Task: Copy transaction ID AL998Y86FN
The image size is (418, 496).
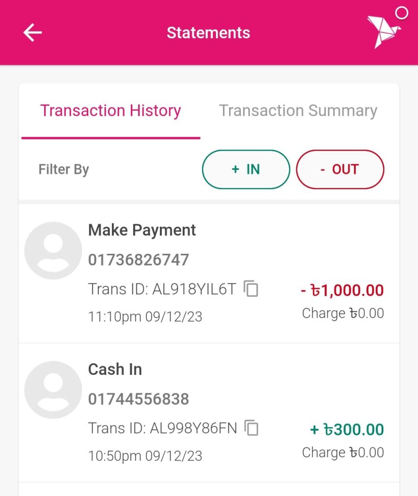Action: pyautogui.click(x=251, y=428)
